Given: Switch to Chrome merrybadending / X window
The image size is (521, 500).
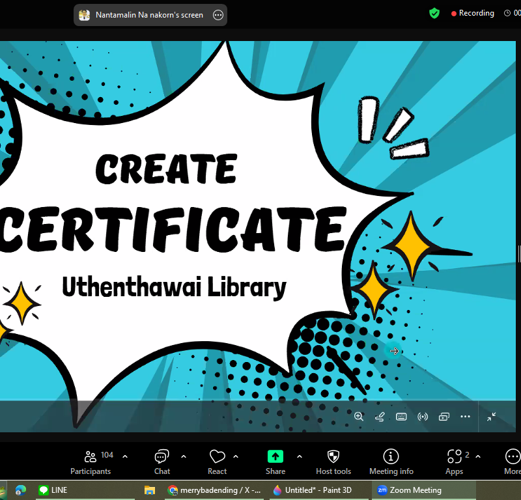Looking at the screenshot, I should [214, 490].
